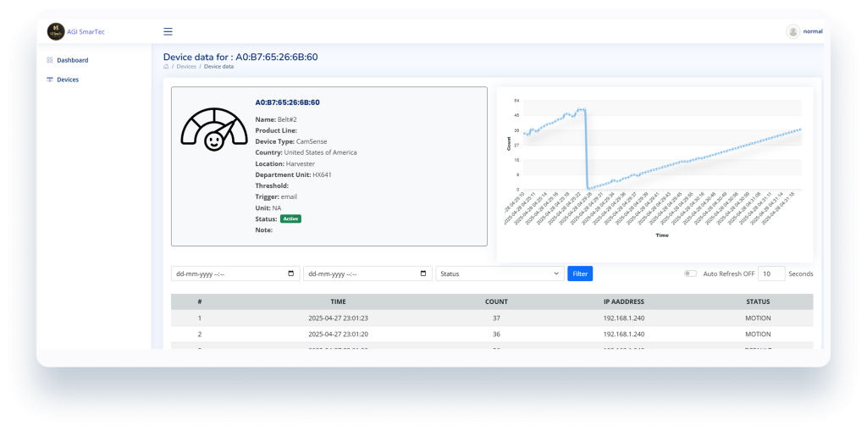Click the Name: Belt#2 line
The width and height of the screenshot is (867, 431).
click(277, 119)
